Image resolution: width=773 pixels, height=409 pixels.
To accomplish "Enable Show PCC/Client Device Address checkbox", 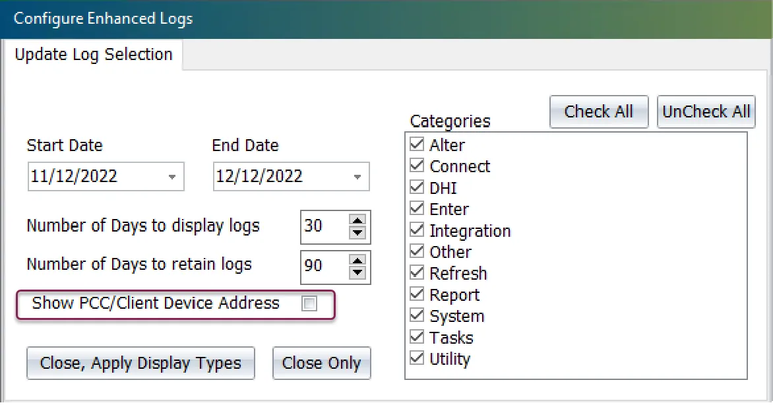I will tap(309, 303).
